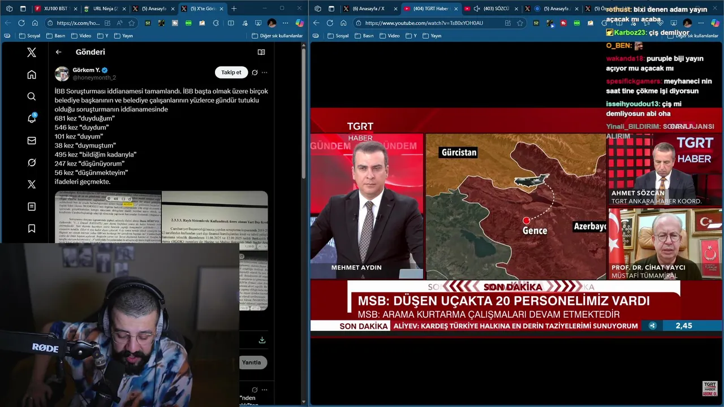The width and height of the screenshot is (724, 407).
Task: Open split screen icon in left browser toolbar
Action: (x=231, y=23)
